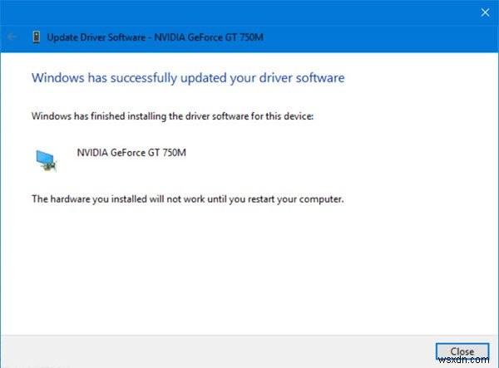Click the back arrow in the title bar
The image size is (499, 368).
click(12, 37)
